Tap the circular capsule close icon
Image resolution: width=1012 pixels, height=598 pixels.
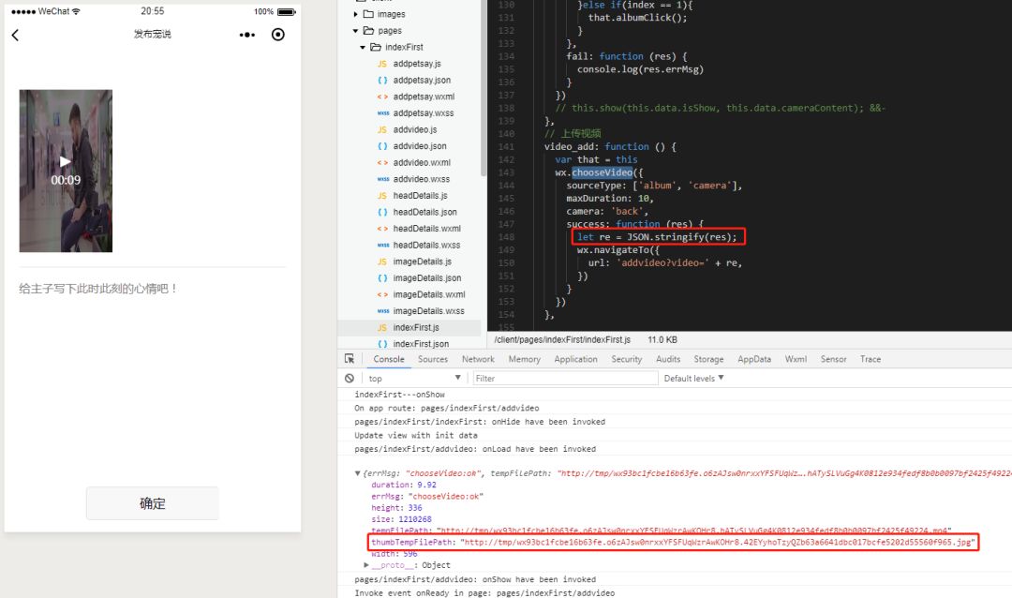(278, 35)
